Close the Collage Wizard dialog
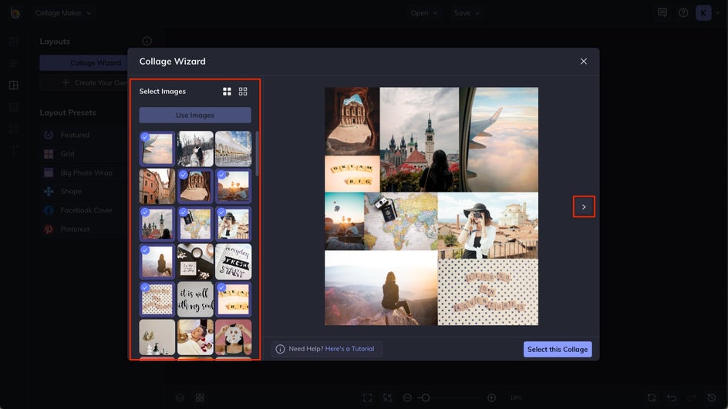This screenshot has width=728, height=409. pyautogui.click(x=584, y=61)
